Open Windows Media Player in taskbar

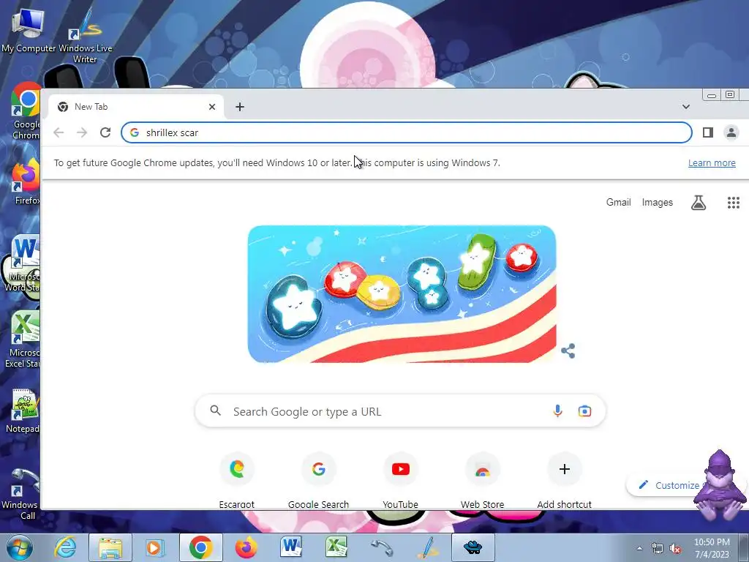coord(154,547)
